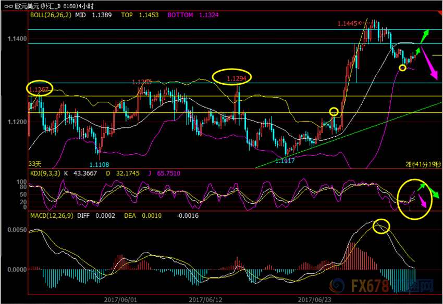Click the MID value 1.1389
This screenshot has width=443, height=304.
point(102,15)
